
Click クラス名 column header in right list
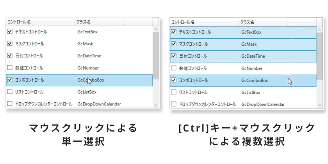coord(263,22)
